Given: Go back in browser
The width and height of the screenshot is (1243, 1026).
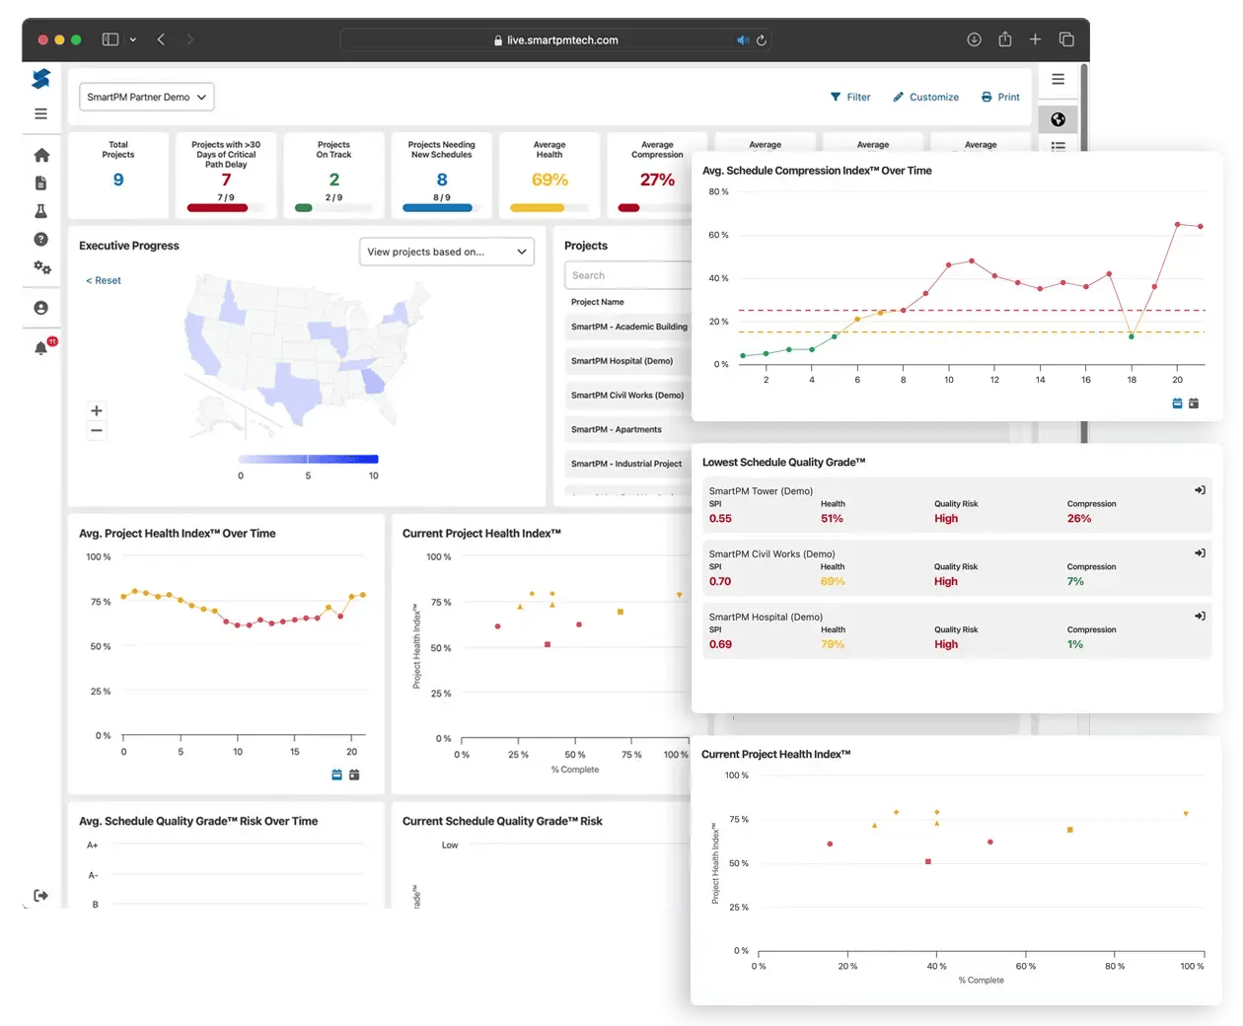Looking at the screenshot, I should click(x=161, y=39).
